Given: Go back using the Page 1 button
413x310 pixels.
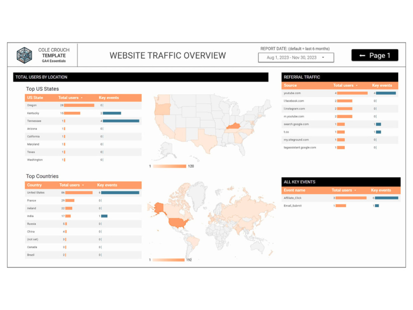Looking at the screenshot, I should click(x=375, y=55).
